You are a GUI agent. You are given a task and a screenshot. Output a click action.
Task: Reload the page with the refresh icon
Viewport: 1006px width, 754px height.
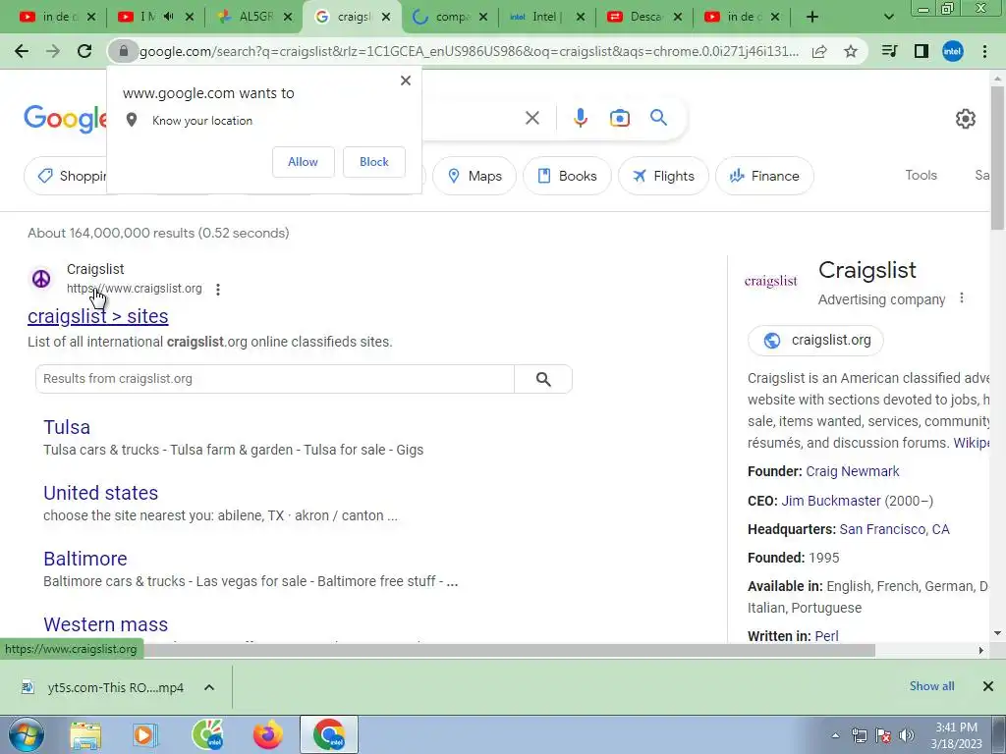point(84,51)
